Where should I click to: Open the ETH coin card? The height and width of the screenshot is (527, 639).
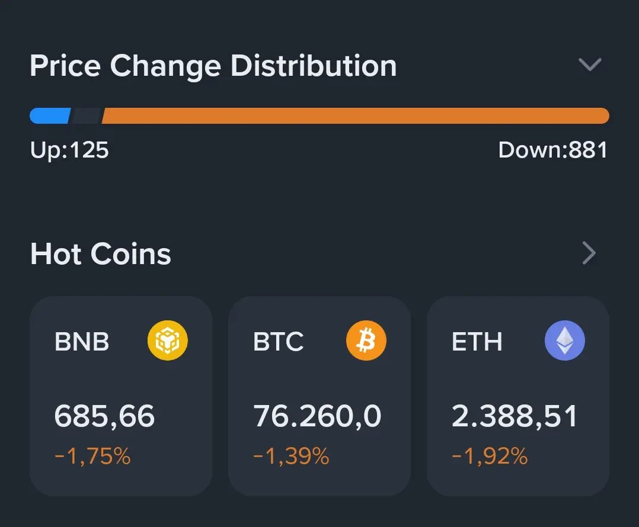pos(518,396)
